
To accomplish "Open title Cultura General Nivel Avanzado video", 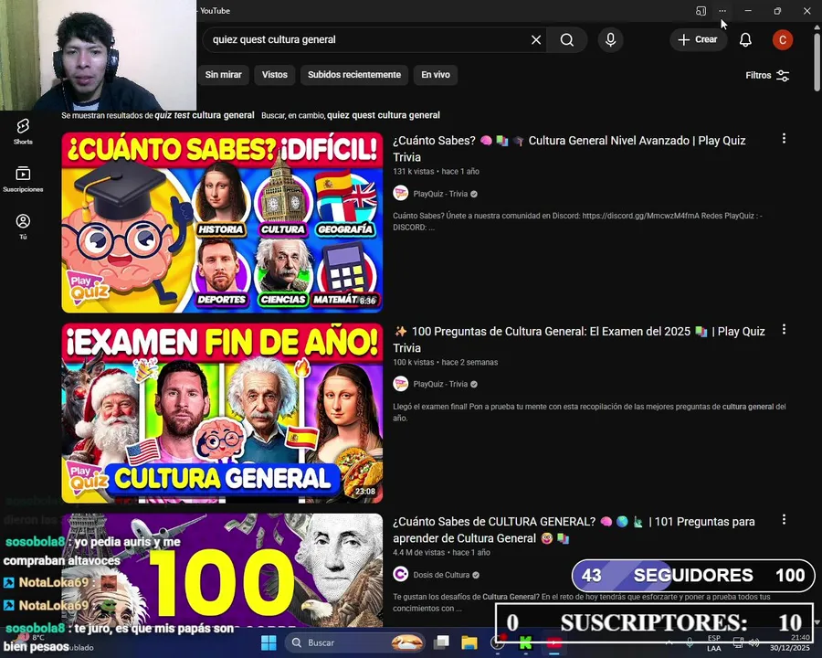I will click(x=569, y=148).
